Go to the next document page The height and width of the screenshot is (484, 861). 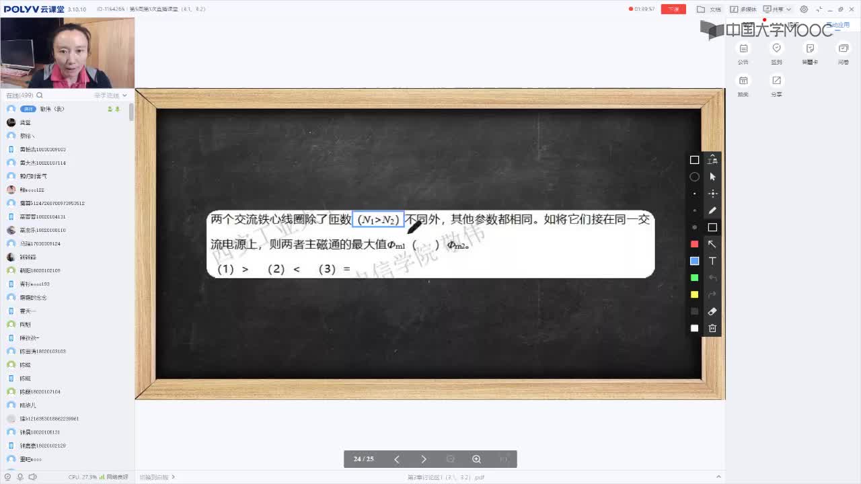click(424, 459)
